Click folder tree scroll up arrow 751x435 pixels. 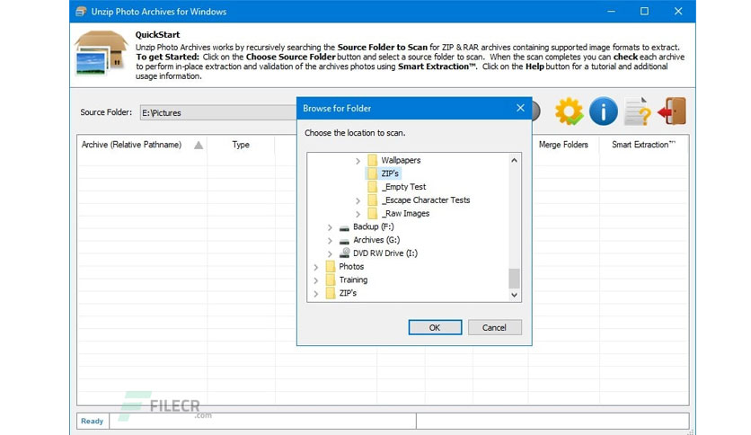pyautogui.click(x=514, y=161)
